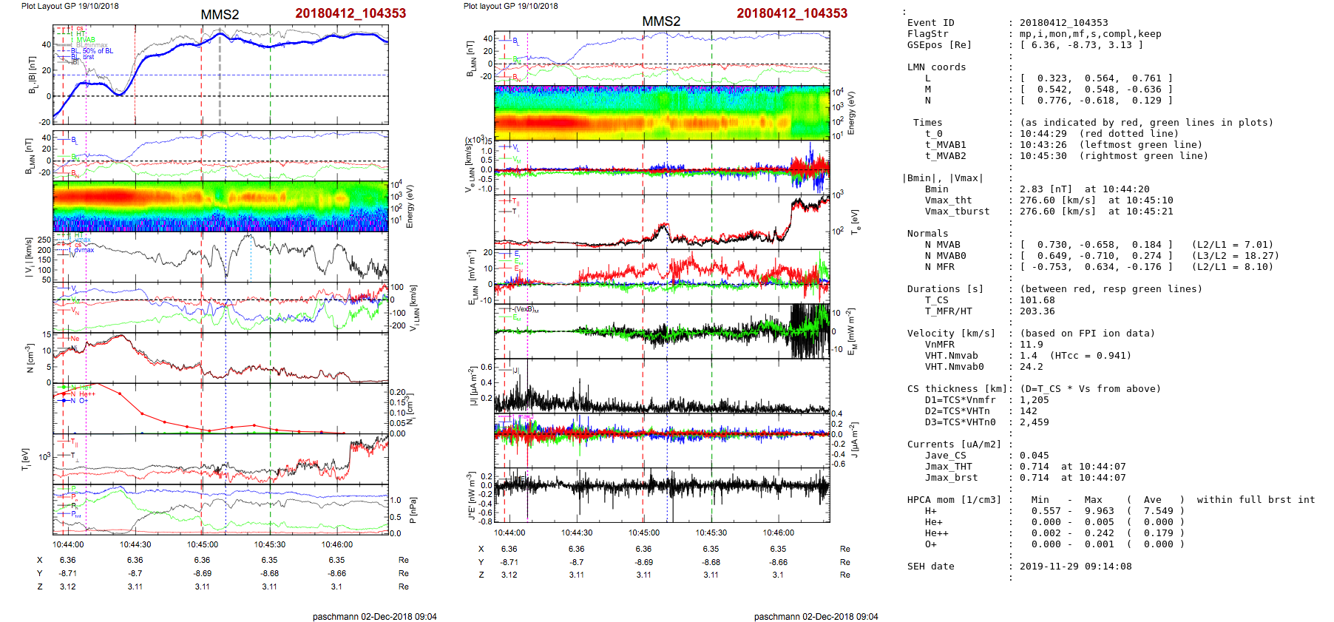The width and height of the screenshot is (1334, 622).
Task: Click the Jave_CS current value 0.045
Action: [1034, 456]
